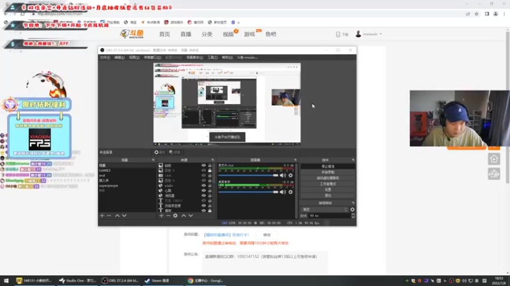This screenshot has height=286, width=510.
Task: Pop out the 转场特效 dock panel icon
Action: (x=353, y=203)
